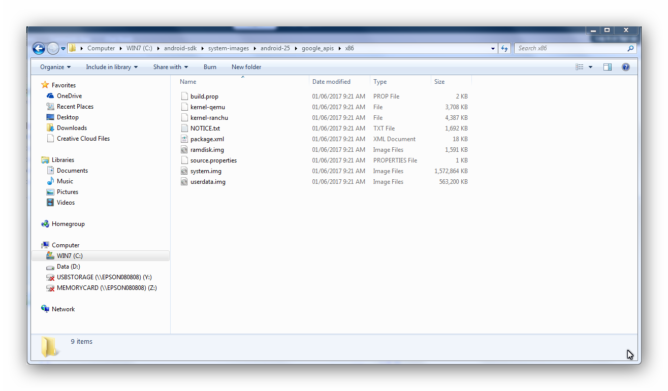Image resolution: width=668 pixels, height=391 pixels.
Task: Select the system-images breadcrumb segment
Action: point(229,48)
